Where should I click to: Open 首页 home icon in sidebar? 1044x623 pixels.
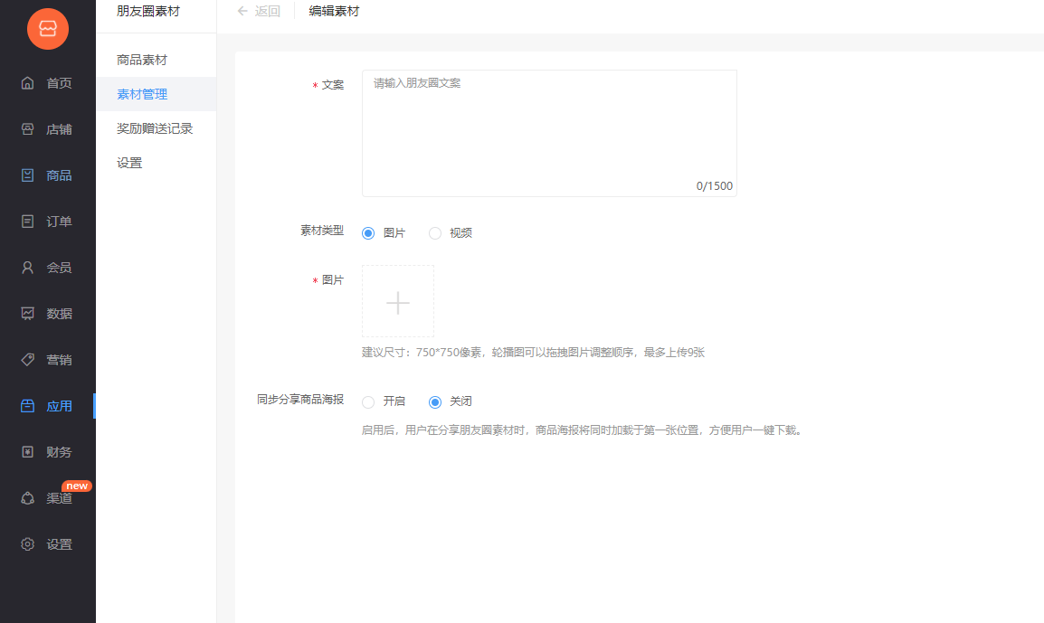pyautogui.click(x=27, y=83)
